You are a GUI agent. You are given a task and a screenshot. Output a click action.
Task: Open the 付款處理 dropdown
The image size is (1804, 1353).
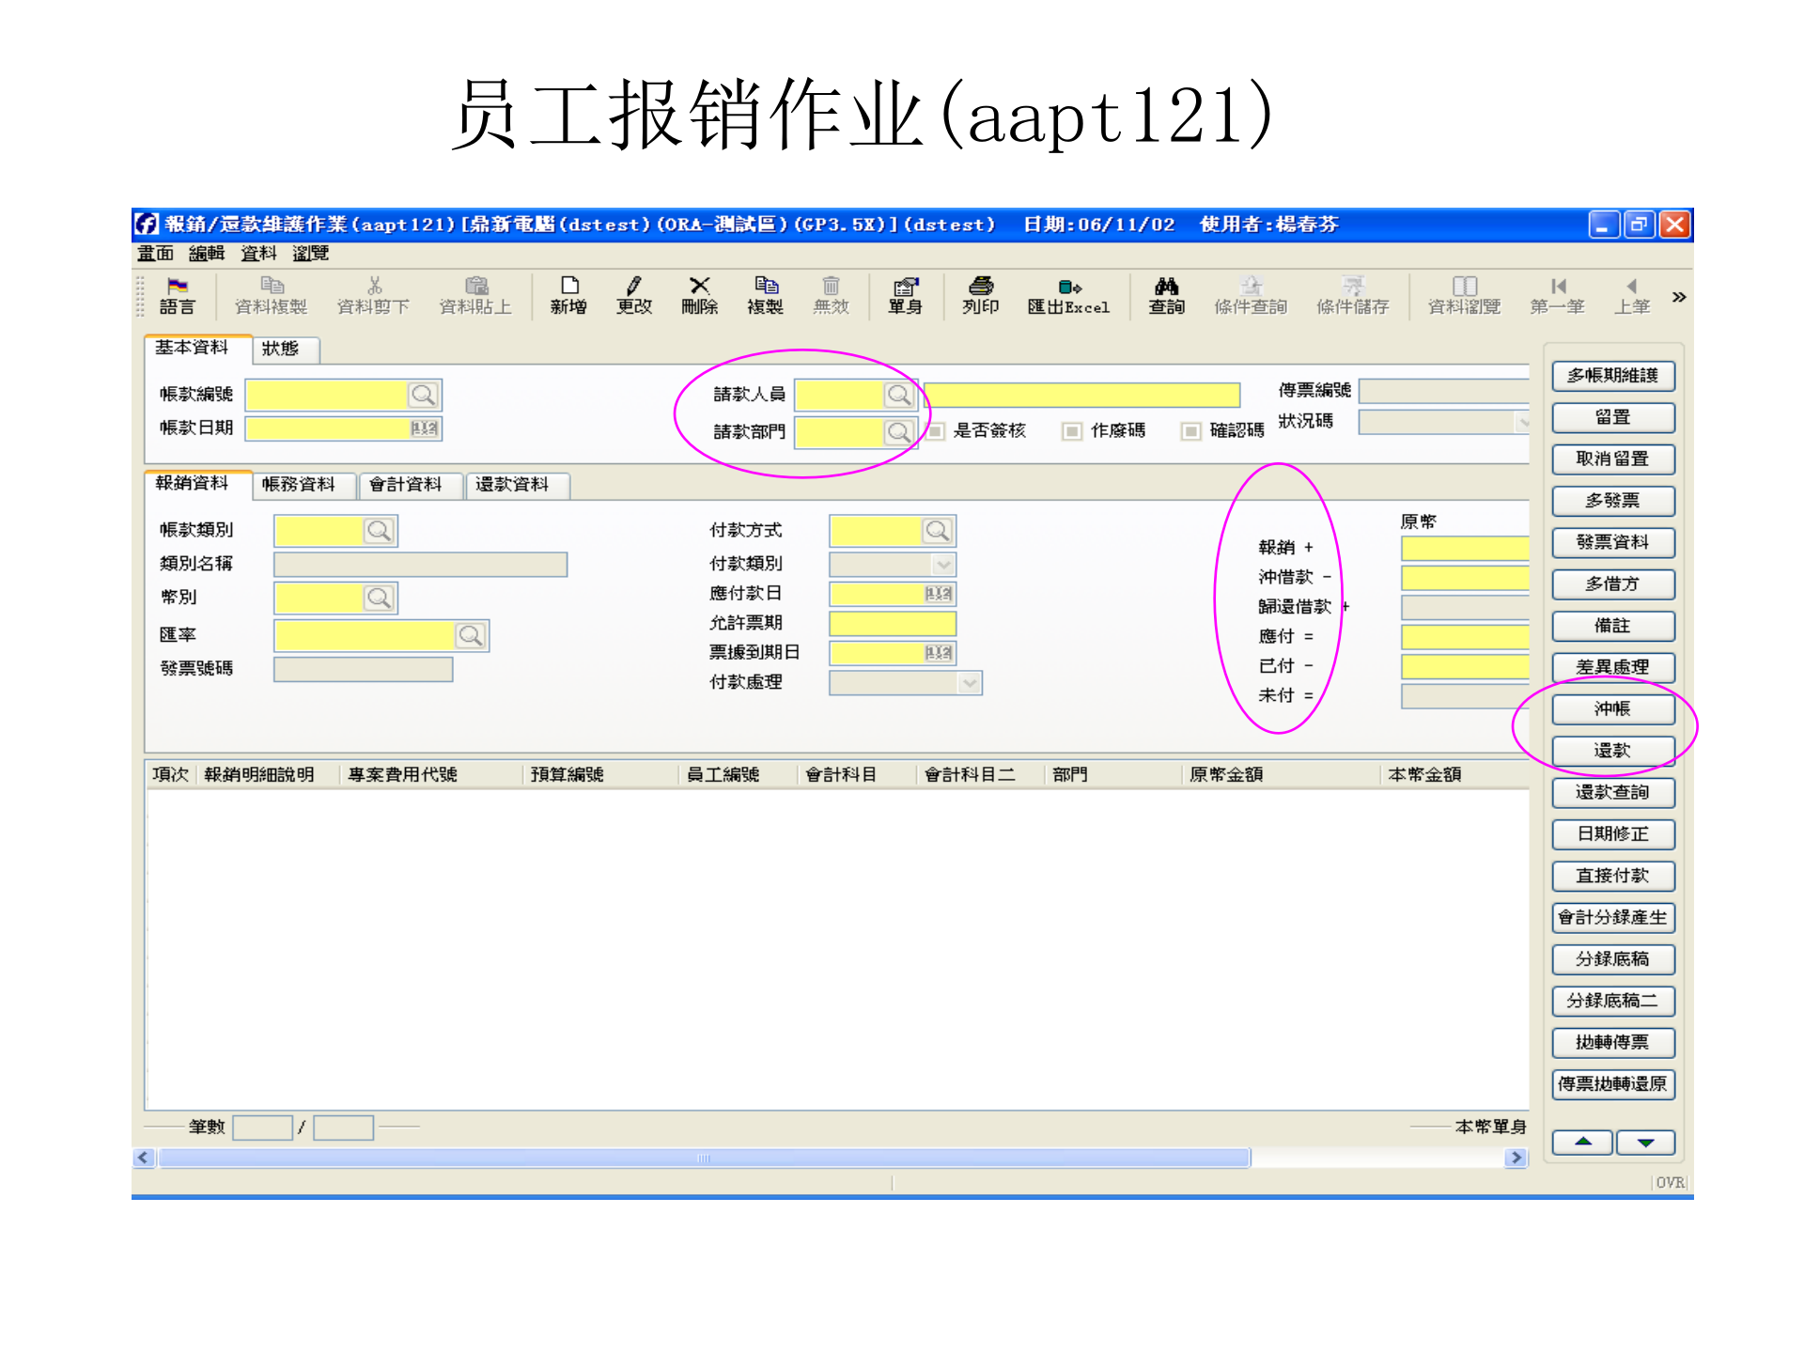(971, 683)
